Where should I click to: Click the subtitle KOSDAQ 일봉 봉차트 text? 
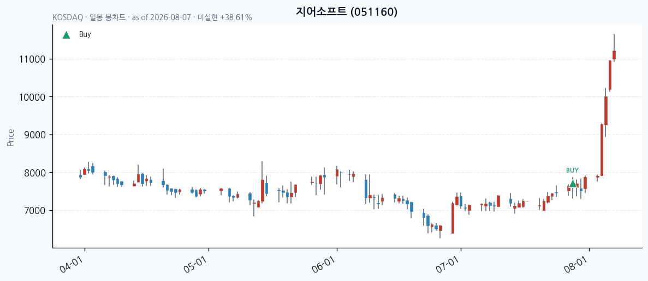152,18
